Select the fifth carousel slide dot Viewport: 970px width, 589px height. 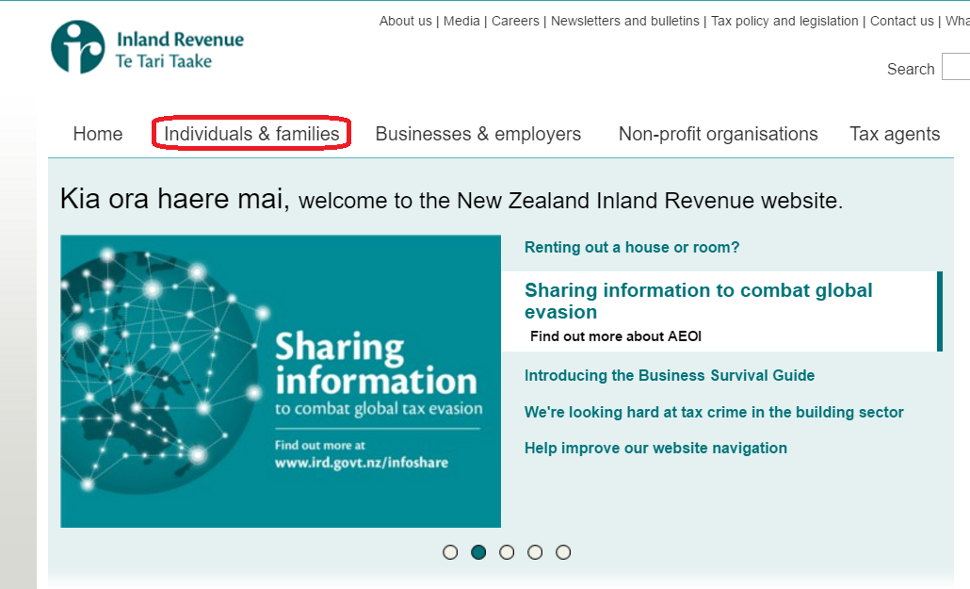tap(563, 552)
